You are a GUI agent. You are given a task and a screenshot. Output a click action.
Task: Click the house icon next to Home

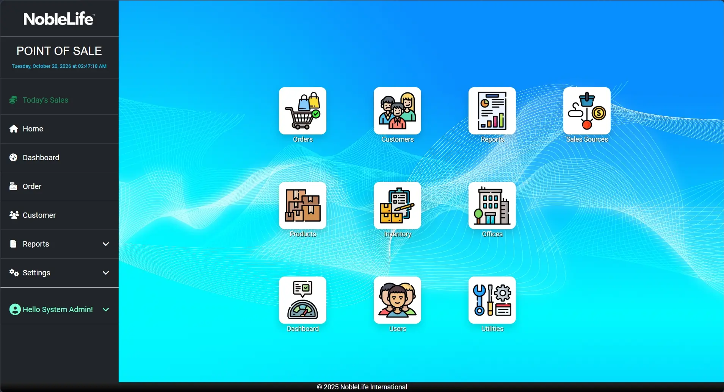point(14,129)
